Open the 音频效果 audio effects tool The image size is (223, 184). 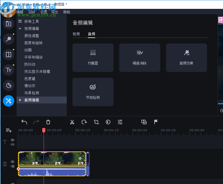pyautogui.click(x=186, y=58)
